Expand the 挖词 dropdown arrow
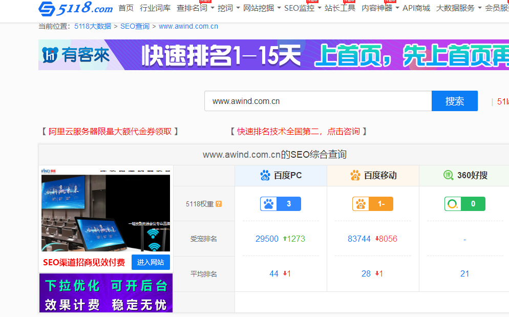This screenshot has width=509, height=317. pos(238,8)
